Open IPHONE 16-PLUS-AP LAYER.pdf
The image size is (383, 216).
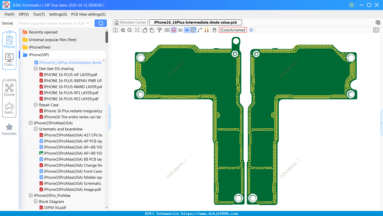click(x=68, y=75)
